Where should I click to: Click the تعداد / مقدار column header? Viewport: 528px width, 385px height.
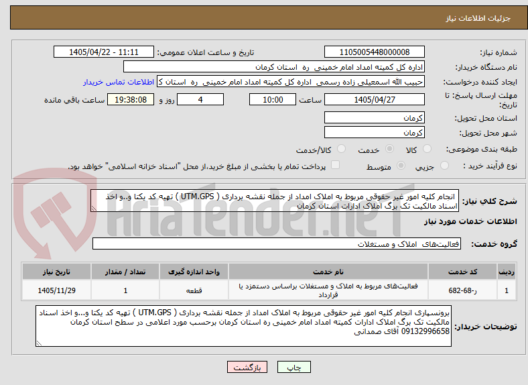[125, 272]
